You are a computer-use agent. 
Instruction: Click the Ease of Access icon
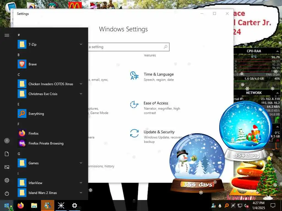134,104
